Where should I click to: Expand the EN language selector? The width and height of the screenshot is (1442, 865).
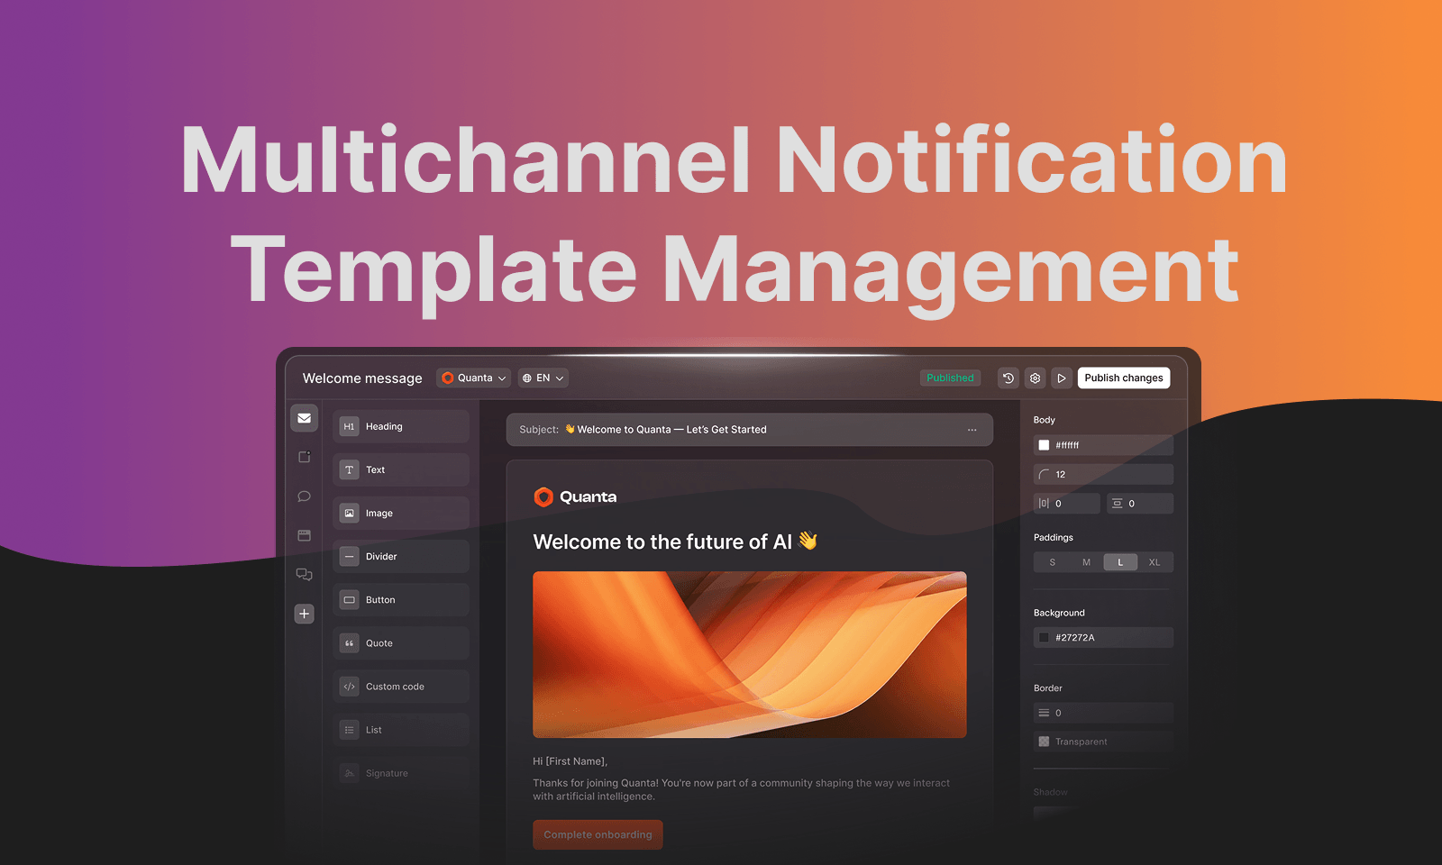click(543, 378)
